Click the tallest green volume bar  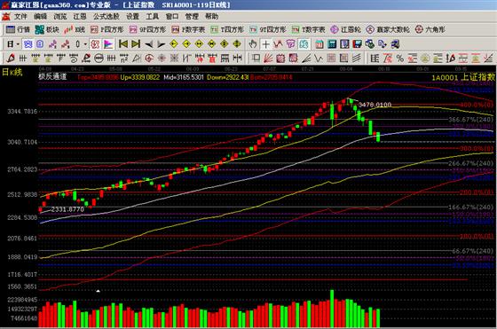pos(332,309)
